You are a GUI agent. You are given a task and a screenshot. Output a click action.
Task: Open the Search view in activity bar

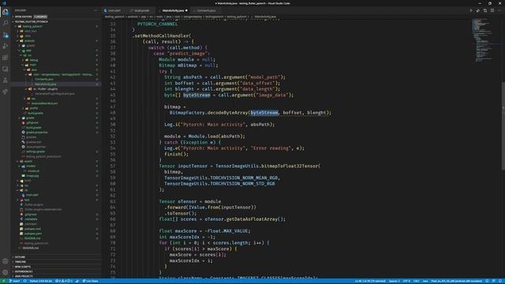6,23
